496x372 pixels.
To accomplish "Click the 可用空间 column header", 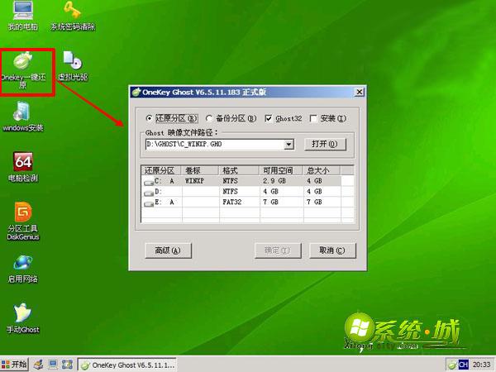I will pos(281,170).
